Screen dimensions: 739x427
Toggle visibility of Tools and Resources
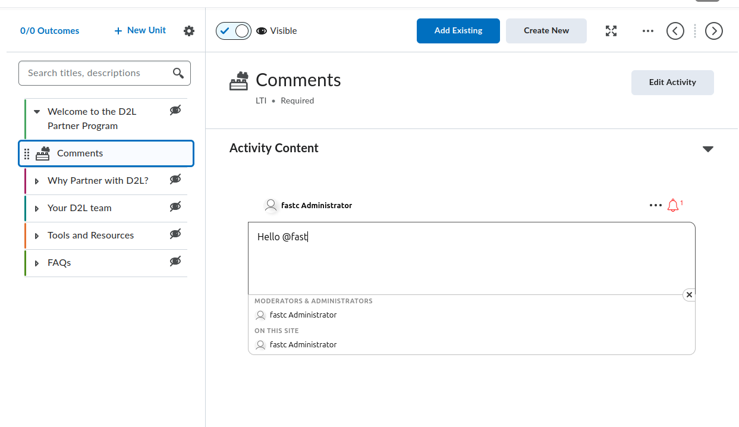[175, 234]
